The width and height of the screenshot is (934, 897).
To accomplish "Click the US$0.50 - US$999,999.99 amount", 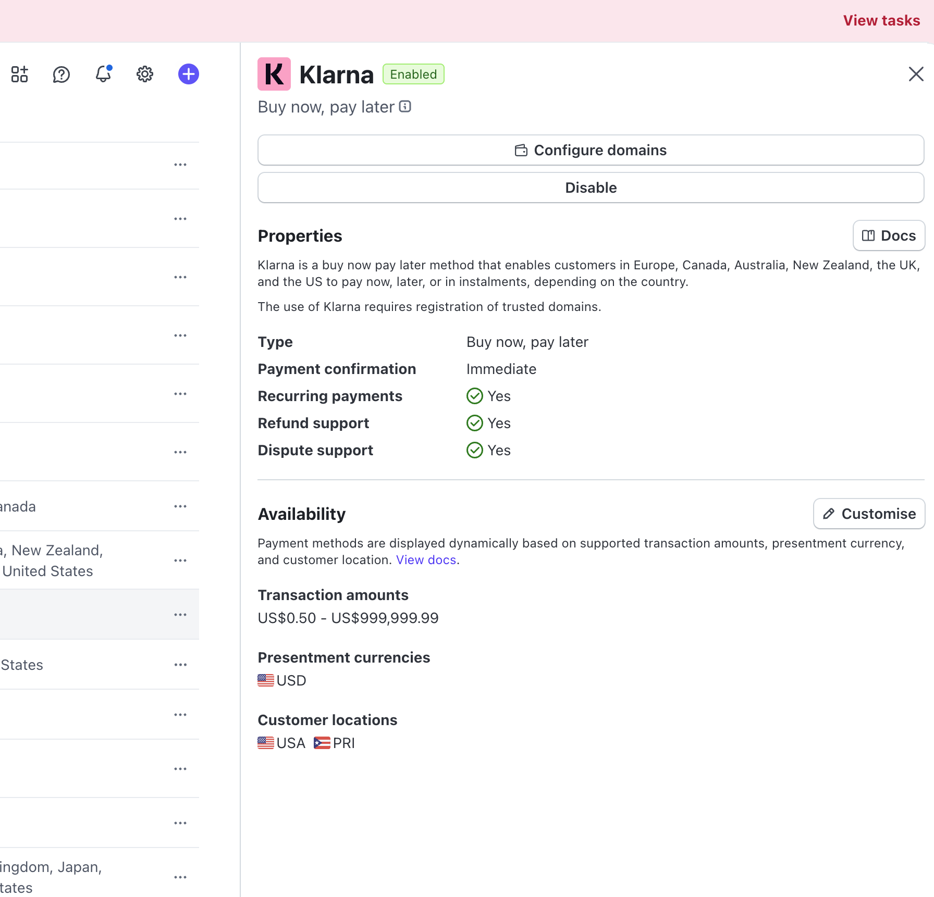I will click(x=348, y=618).
